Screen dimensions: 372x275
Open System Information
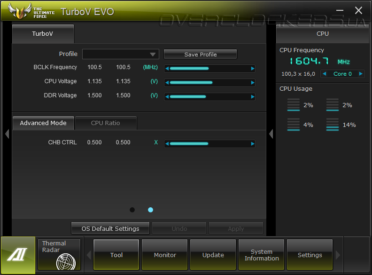pyautogui.click(x=262, y=255)
